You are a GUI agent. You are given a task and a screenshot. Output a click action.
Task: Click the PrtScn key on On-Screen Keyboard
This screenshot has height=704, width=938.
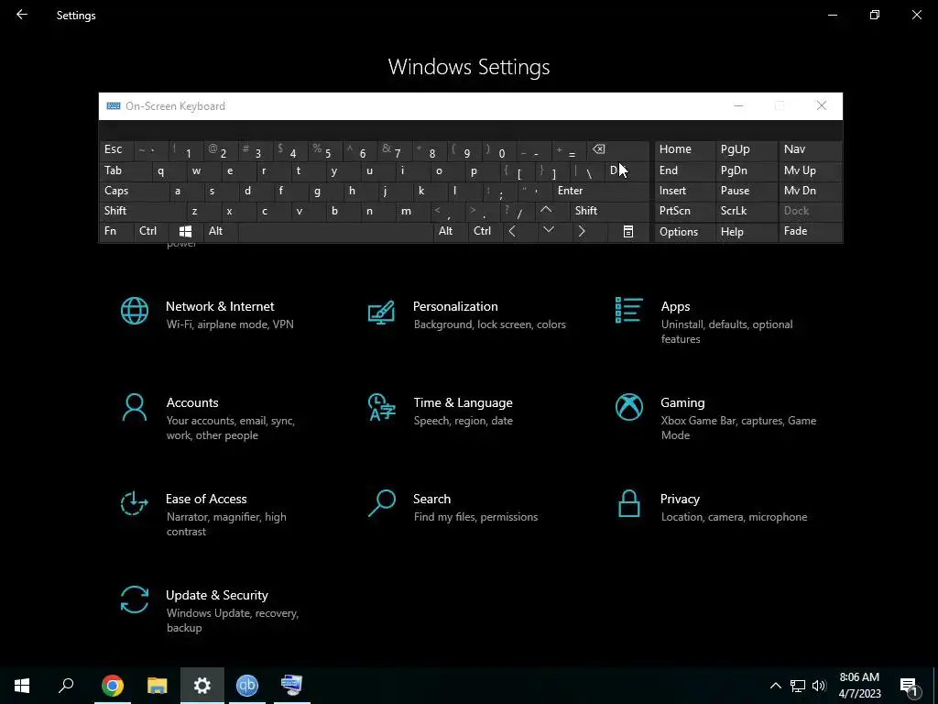point(685,211)
